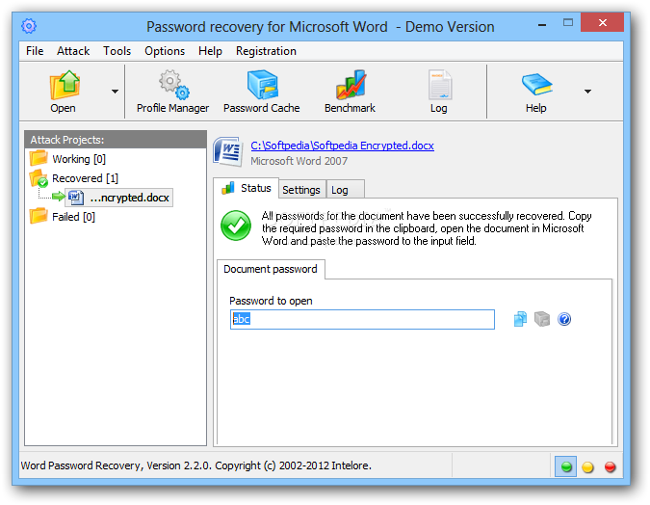Click the Word document icon beside the file path
The width and height of the screenshot is (650, 505).
pos(228,152)
